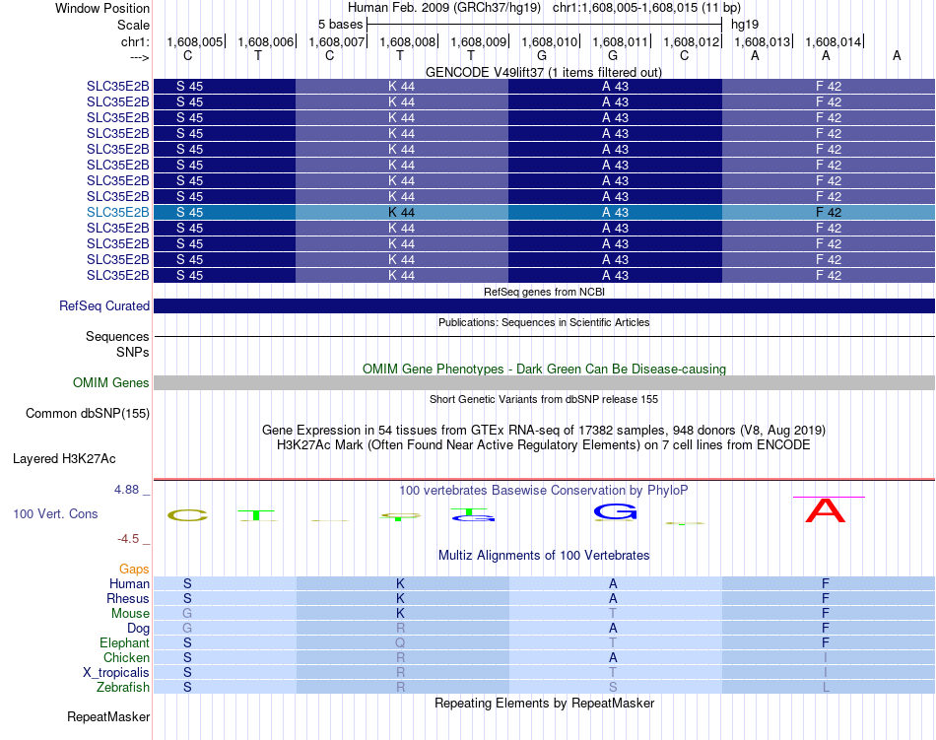Click the hg19 label next to scale bar
The image size is (936, 740).
tap(745, 25)
